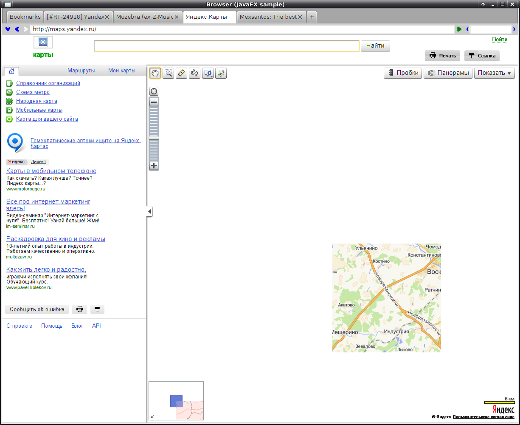This screenshot has width=520, height=425.
Task: Switch to the Маршруты tab
Action: click(x=81, y=71)
